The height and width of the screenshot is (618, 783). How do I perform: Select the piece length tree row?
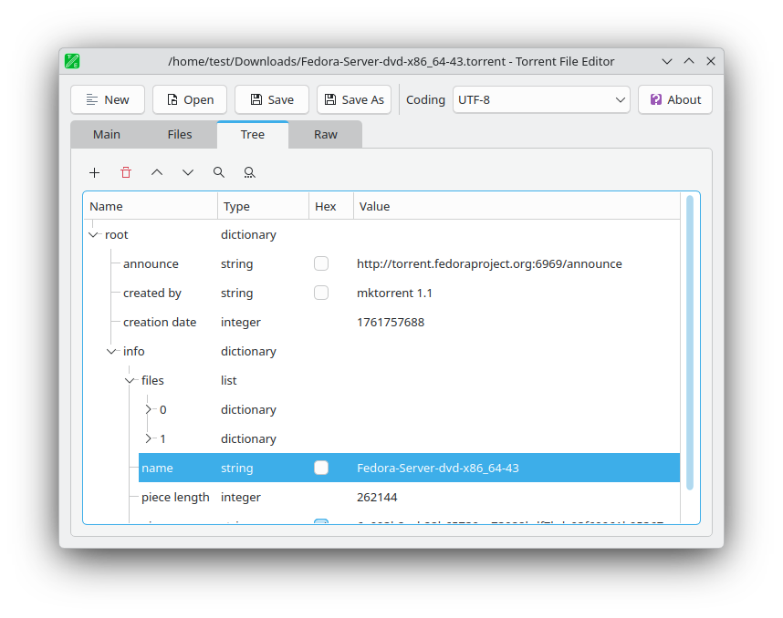(381, 498)
